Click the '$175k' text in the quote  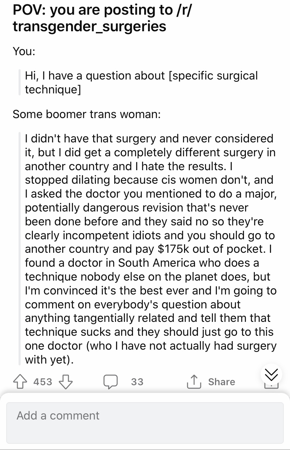point(174,249)
